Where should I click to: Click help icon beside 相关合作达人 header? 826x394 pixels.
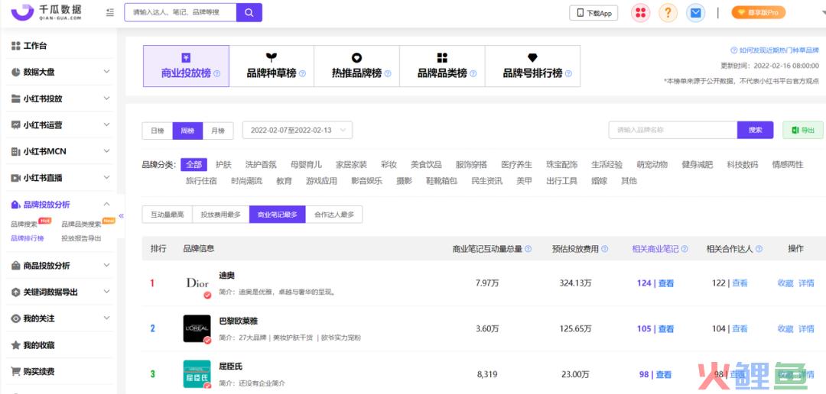pyautogui.click(x=759, y=249)
